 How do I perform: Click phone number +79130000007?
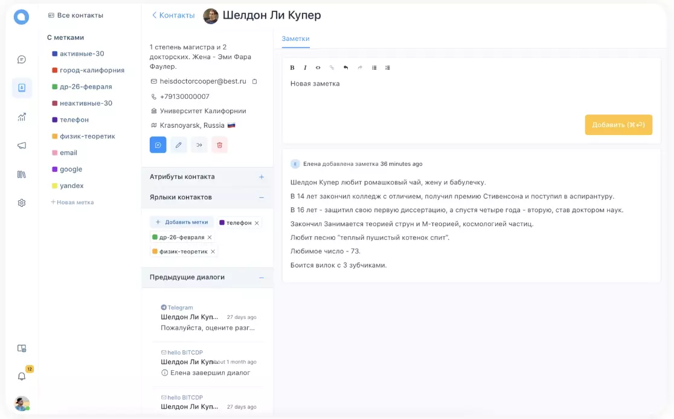[x=184, y=96]
